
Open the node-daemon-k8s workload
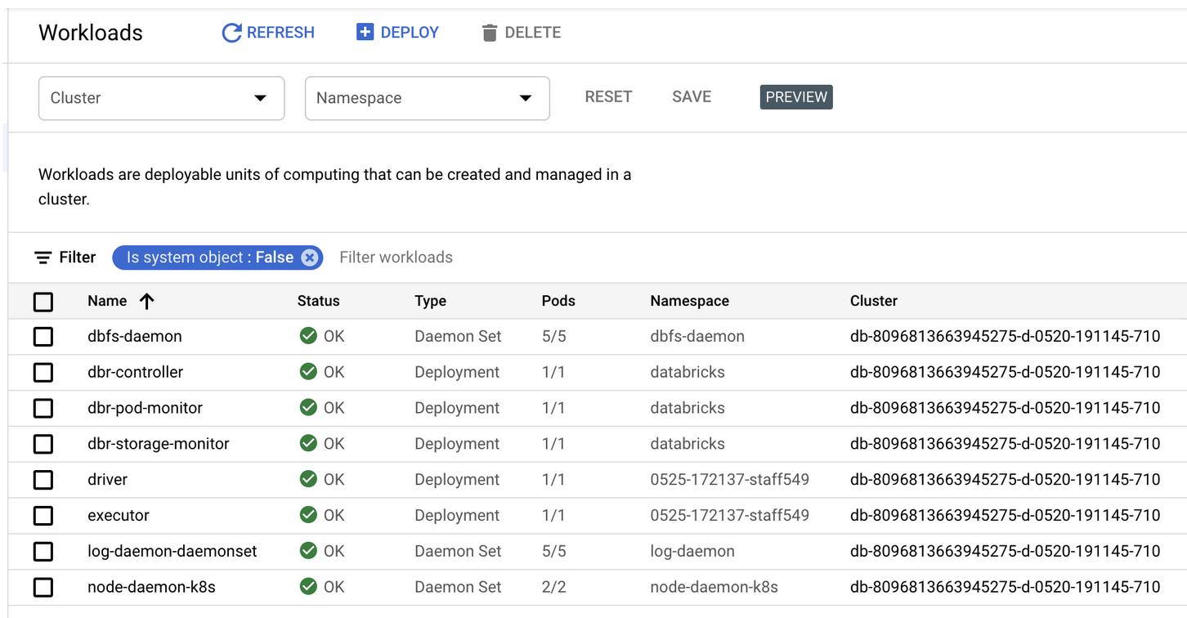point(152,587)
